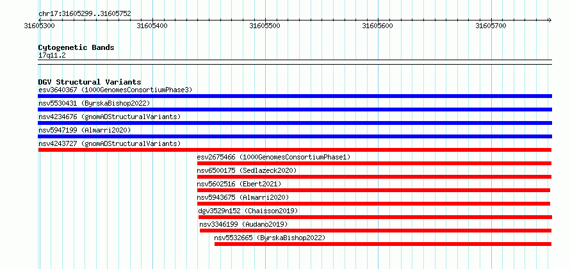570x269 pixels.
Task: Click the nsv5947199 blue variant bar
Action: click(x=295, y=136)
